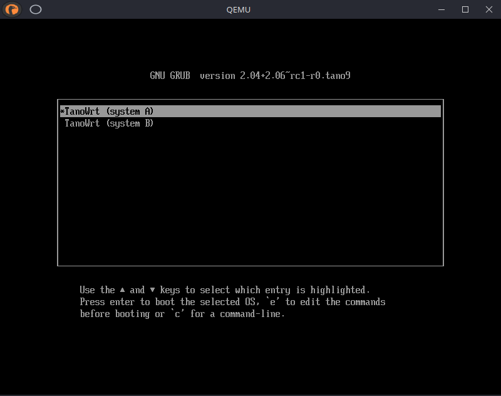Close the QEMU window
The width and height of the screenshot is (501, 396).
pyautogui.click(x=489, y=9)
